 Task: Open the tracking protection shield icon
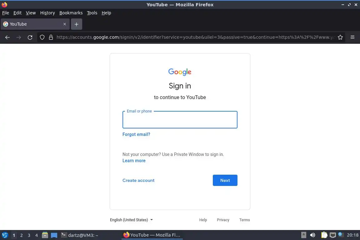click(42, 37)
